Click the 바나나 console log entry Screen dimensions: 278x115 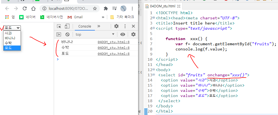point(67,42)
